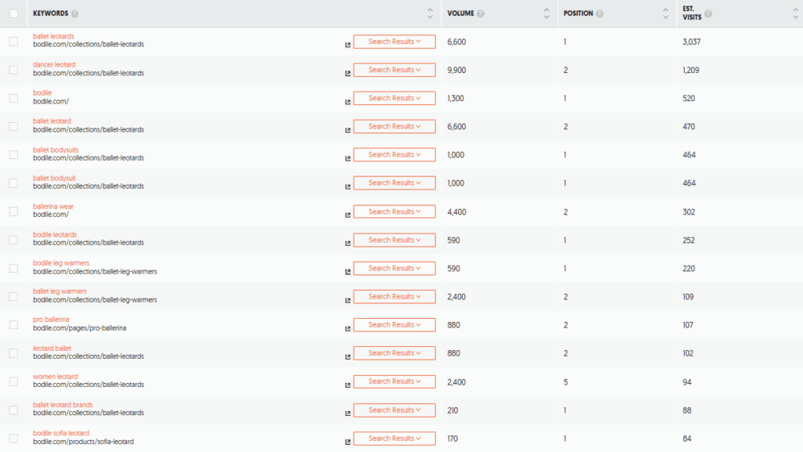The image size is (803, 452).
Task: Open external link icon for 'ballerina wear' row
Action: pos(347,215)
